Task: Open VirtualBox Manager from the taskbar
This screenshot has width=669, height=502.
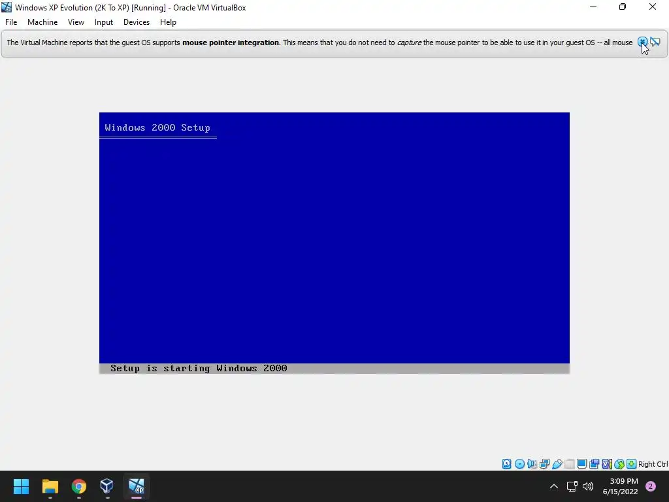Action: [107, 486]
